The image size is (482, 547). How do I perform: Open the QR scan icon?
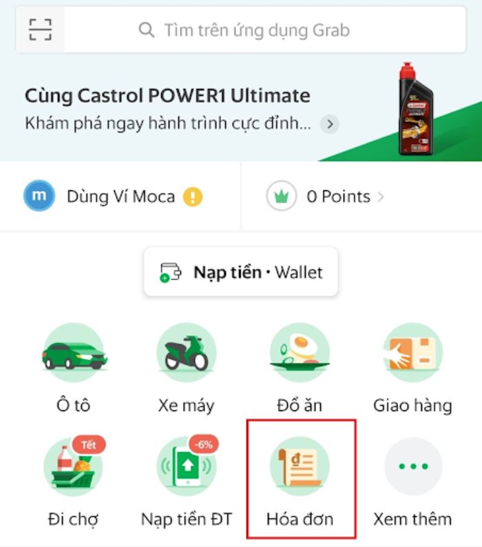pyautogui.click(x=40, y=30)
